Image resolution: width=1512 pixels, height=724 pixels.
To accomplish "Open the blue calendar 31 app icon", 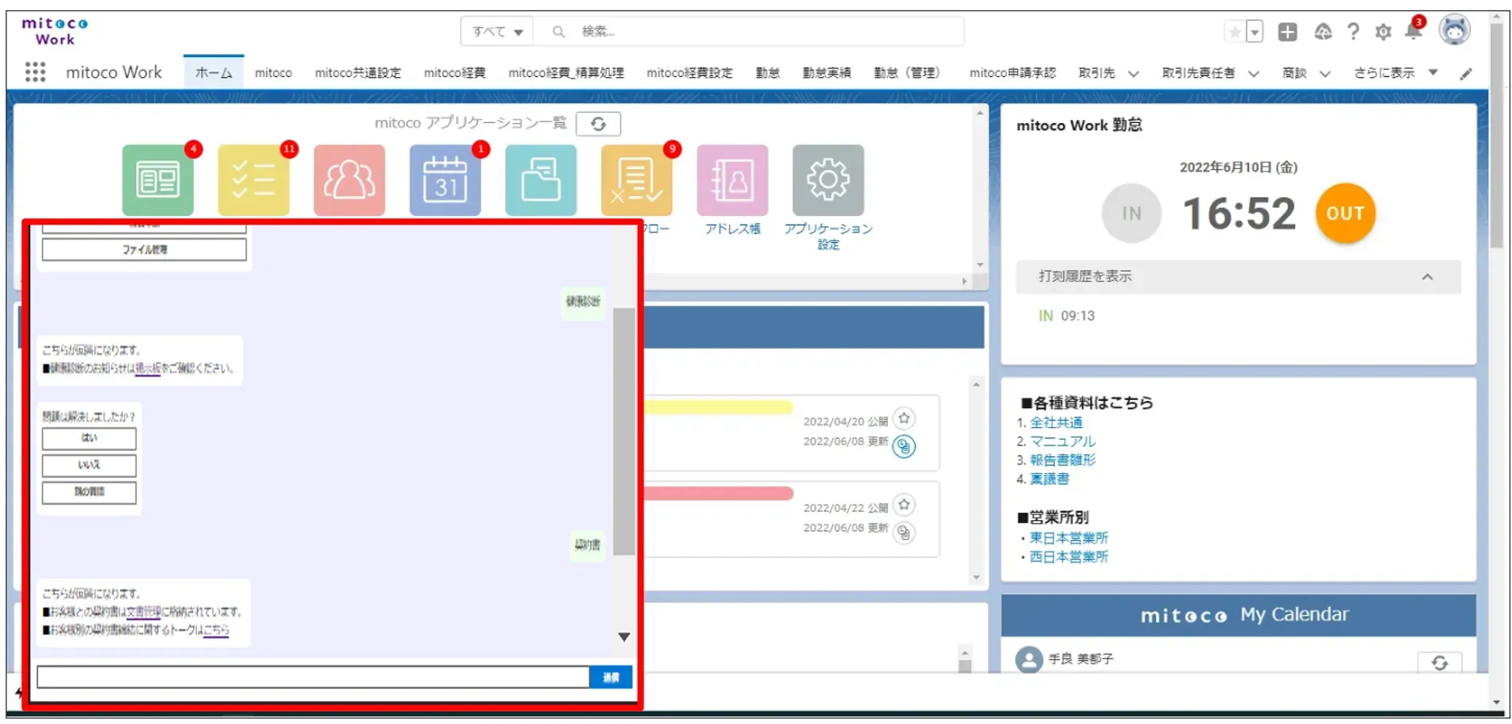I will [445, 180].
